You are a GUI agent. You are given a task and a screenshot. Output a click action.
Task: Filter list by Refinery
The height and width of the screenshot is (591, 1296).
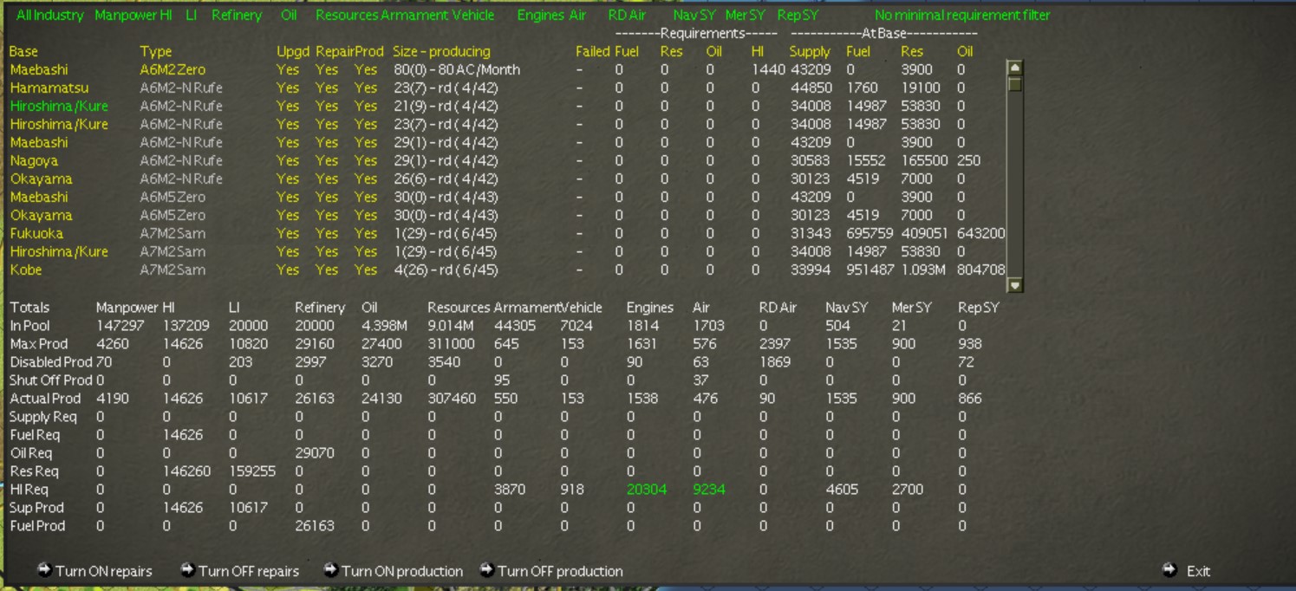[x=237, y=15]
